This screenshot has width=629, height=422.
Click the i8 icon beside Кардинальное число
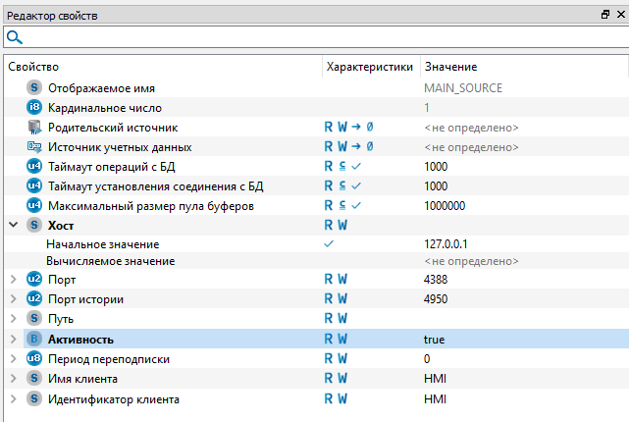[35, 107]
